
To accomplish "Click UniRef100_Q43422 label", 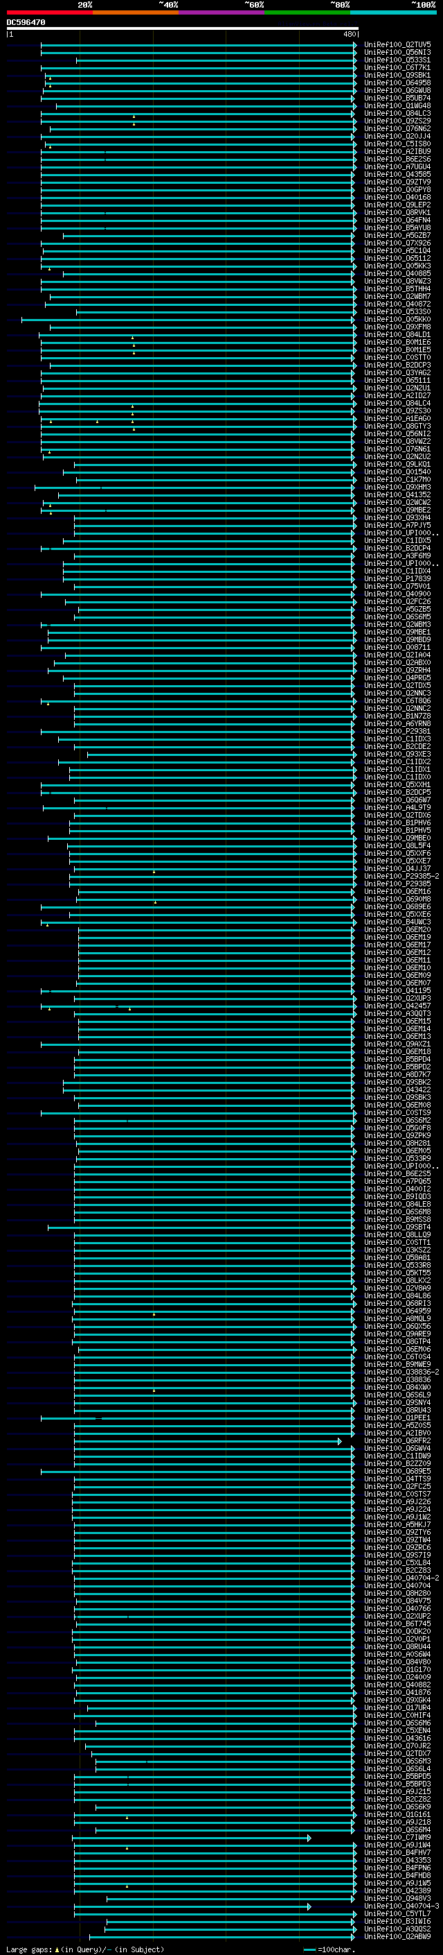I will click(397, 1089).
